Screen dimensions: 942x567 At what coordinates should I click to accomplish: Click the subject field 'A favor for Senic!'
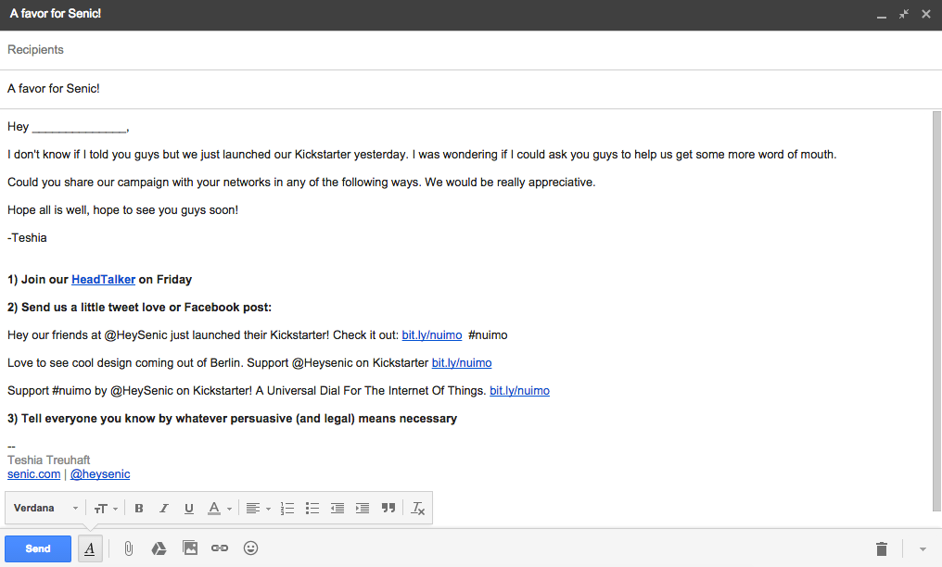[x=471, y=89]
